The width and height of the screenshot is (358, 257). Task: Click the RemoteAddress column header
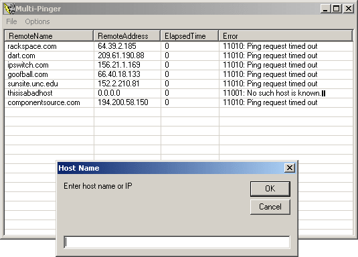(126, 36)
